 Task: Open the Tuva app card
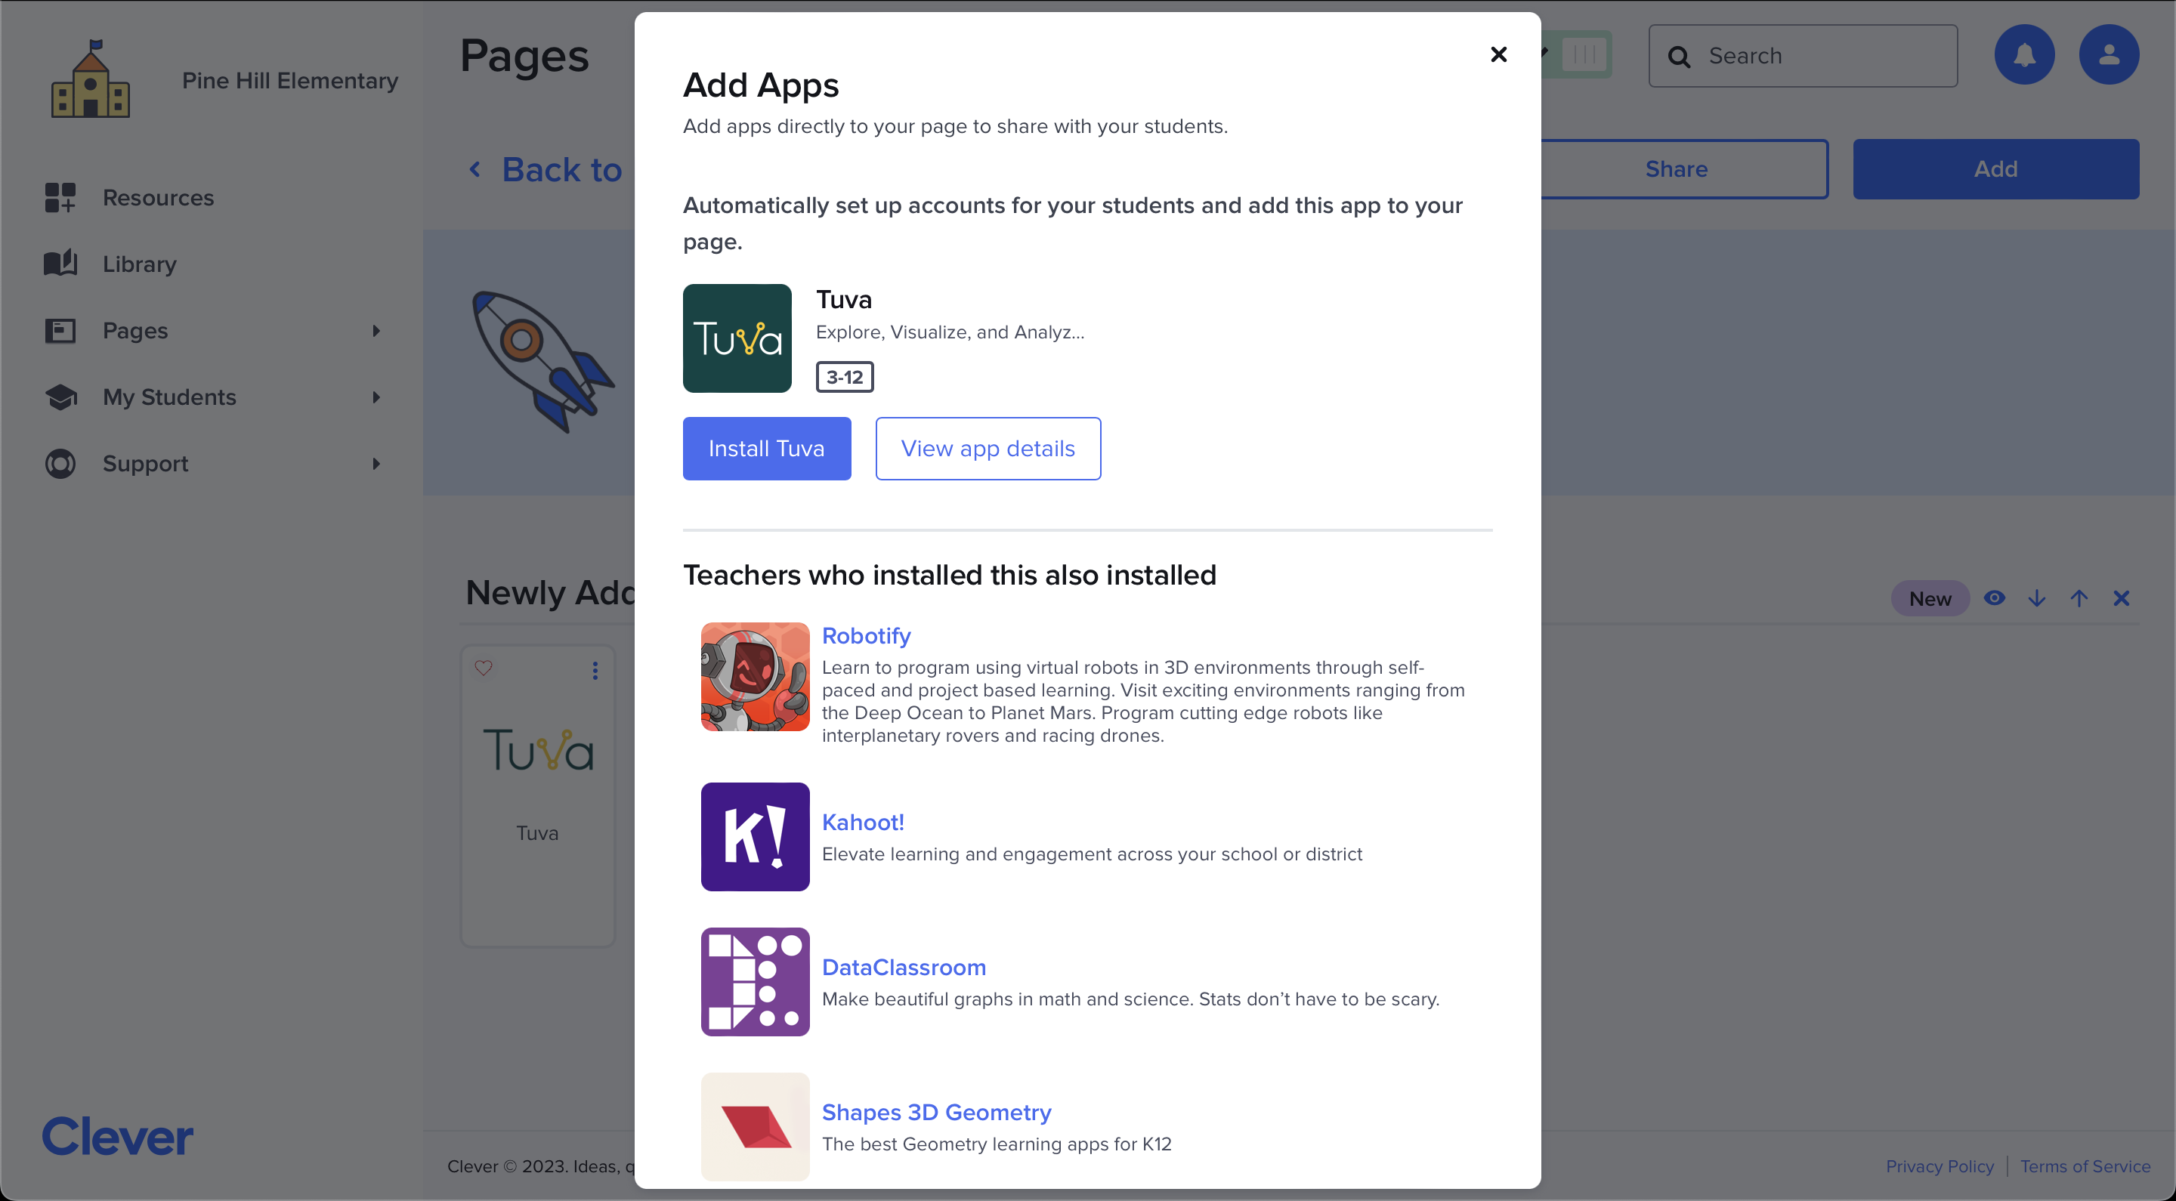click(537, 795)
